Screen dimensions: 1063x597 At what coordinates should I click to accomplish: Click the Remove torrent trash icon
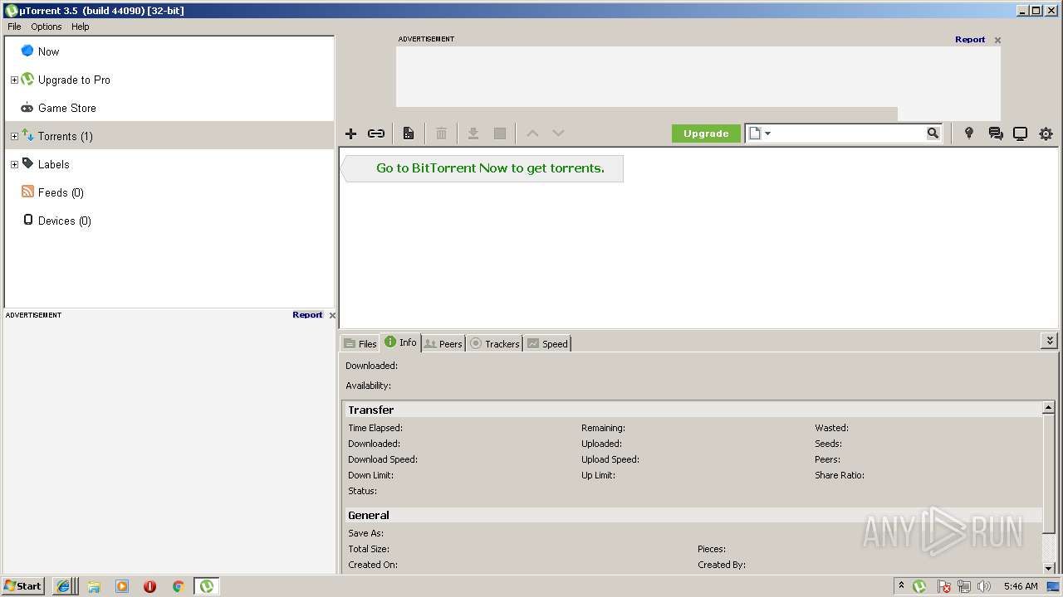[442, 133]
